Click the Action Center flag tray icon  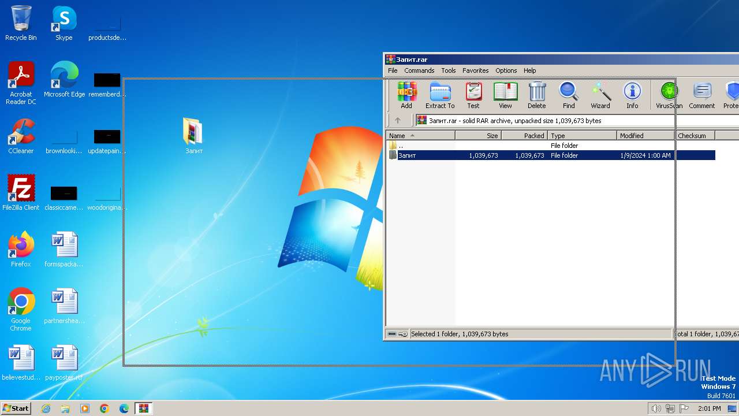[x=684, y=408]
